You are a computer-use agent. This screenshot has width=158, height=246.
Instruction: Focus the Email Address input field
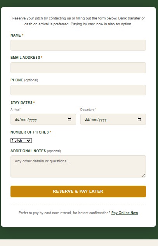click(78, 68)
